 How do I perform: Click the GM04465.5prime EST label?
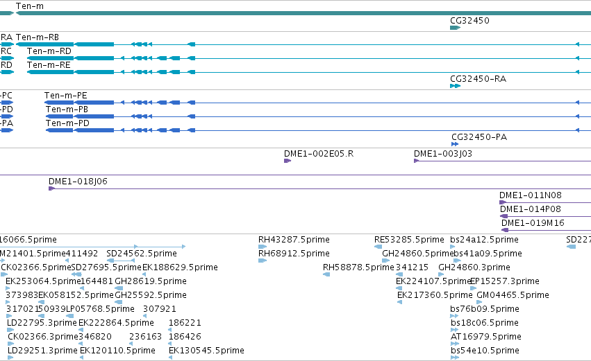click(513, 295)
